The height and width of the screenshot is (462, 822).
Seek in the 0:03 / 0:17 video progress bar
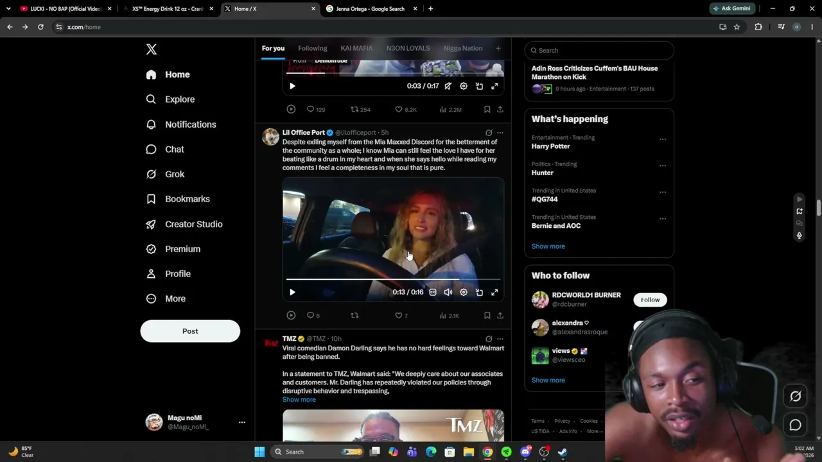click(393, 73)
